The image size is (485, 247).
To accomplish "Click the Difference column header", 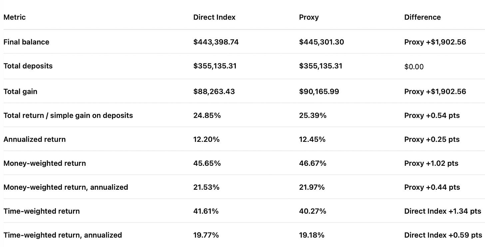I will point(422,17).
